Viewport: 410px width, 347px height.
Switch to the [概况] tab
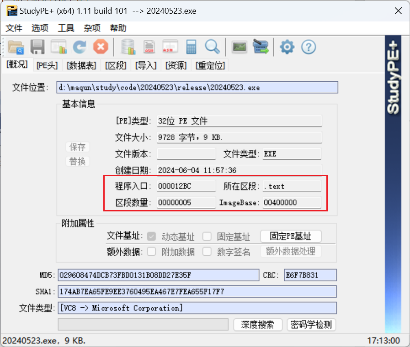point(17,64)
